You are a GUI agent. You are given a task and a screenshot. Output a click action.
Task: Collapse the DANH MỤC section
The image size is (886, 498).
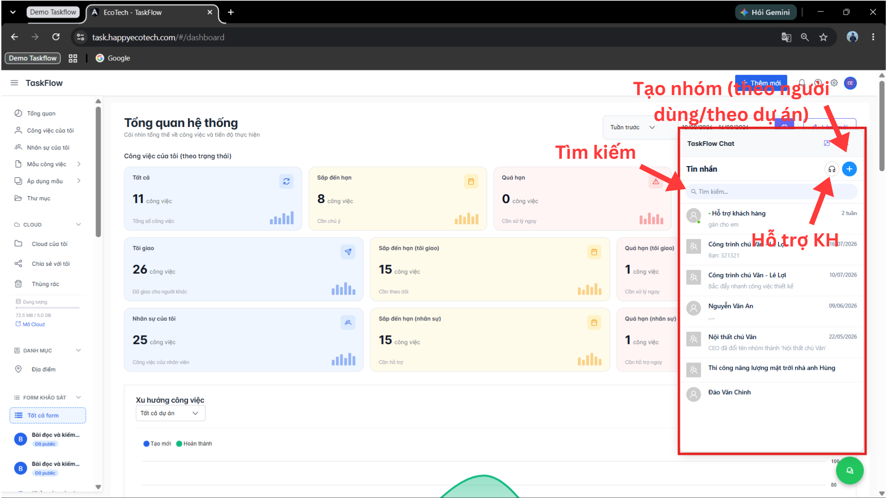tap(78, 350)
